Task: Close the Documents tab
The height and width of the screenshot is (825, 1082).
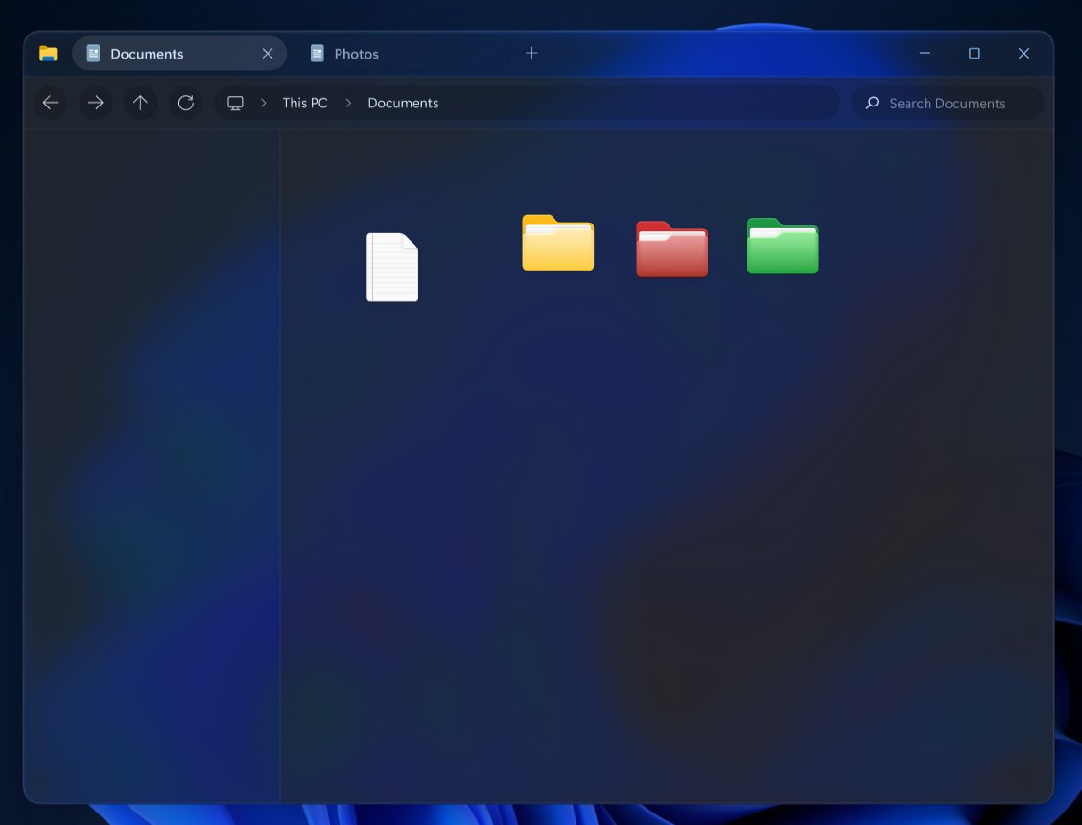Action: pos(268,53)
